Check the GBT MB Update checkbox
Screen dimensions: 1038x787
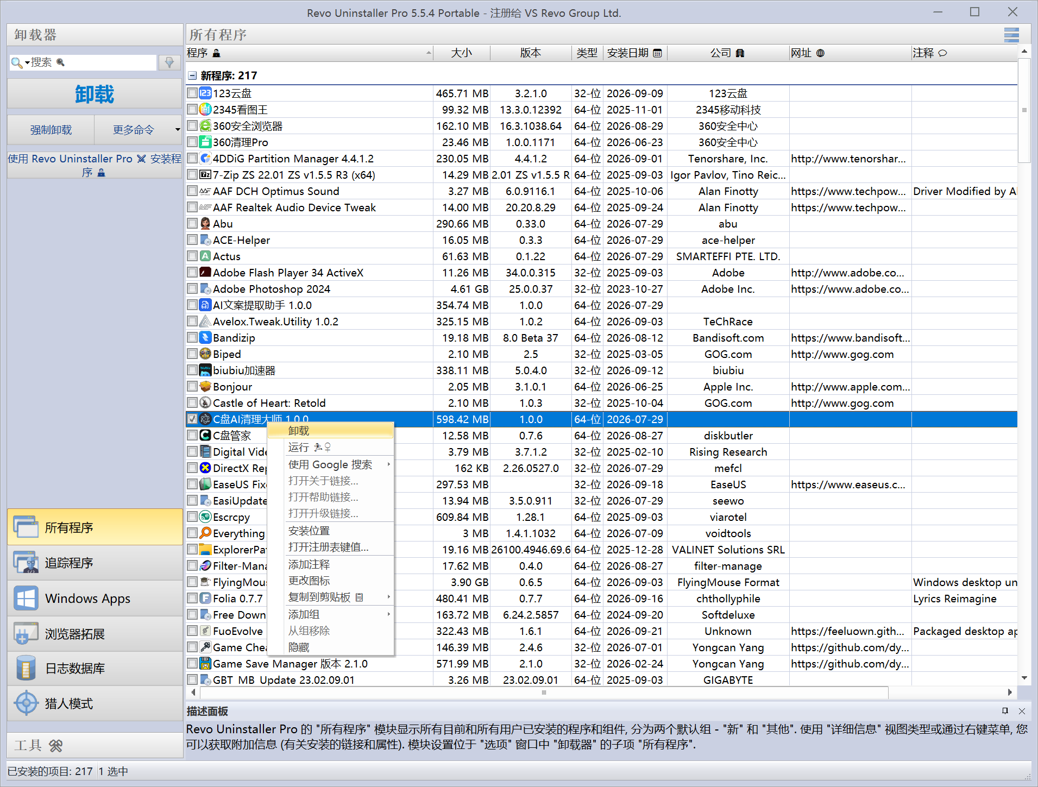point(192,679)
